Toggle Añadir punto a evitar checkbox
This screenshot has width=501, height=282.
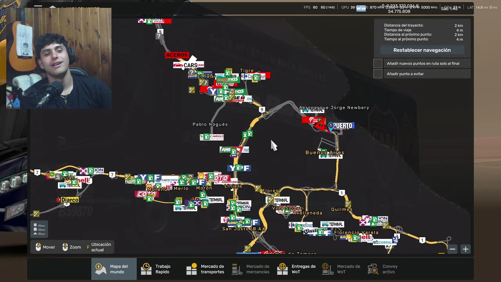(x=378, y=74)
